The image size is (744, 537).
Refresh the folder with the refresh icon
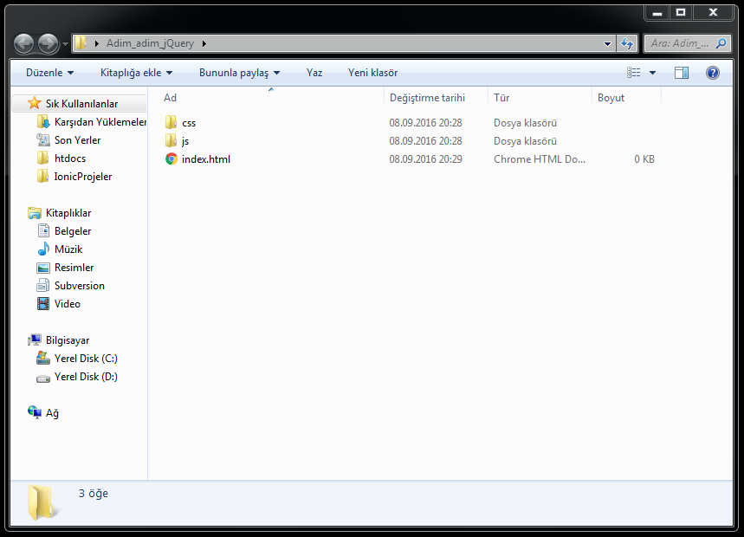click(627, 43)
